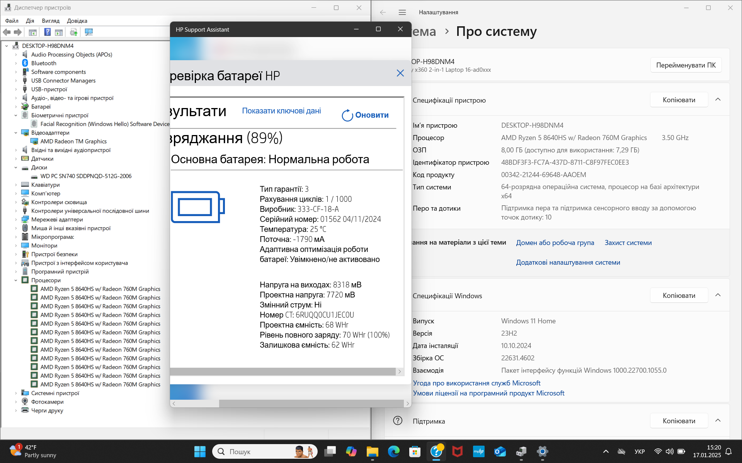Expand the Клавіатури category
Screen dimensions: 742x463
click(x=16, y=185)
